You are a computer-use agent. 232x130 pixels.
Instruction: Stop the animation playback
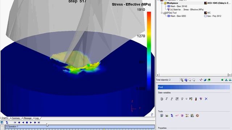[27, 122]
